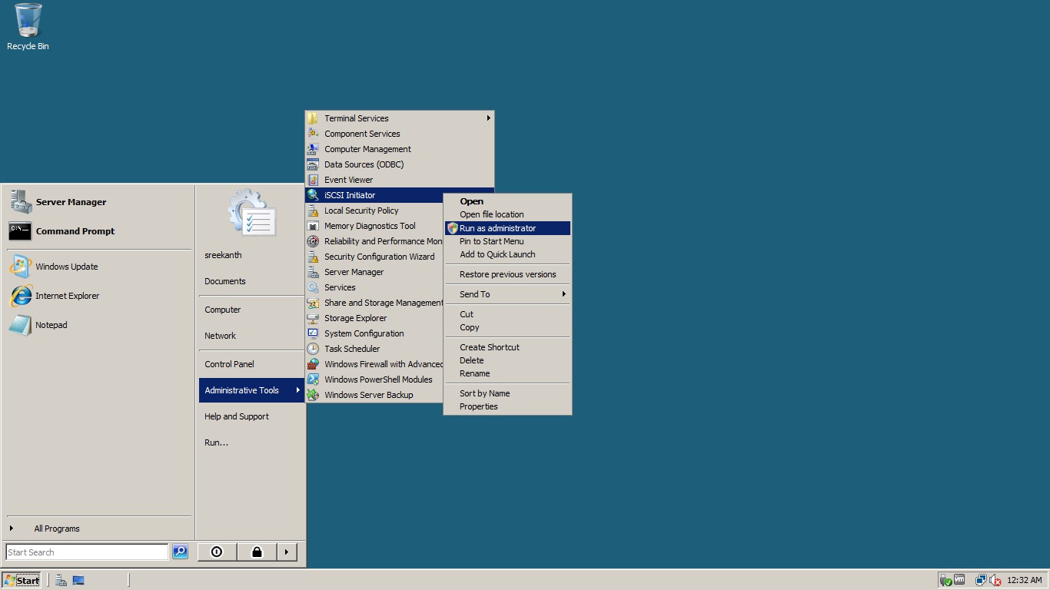Click the volume icon in system tray
Screen dimensions: 1050x590
point(995,580)
